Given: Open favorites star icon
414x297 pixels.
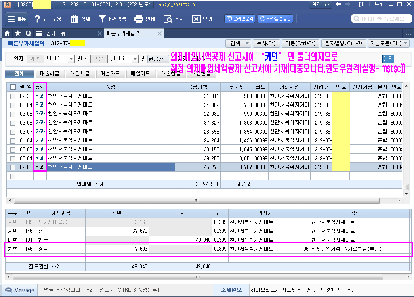Looking at the screenshot, I should pyautogui.click(x=18, y=33).
